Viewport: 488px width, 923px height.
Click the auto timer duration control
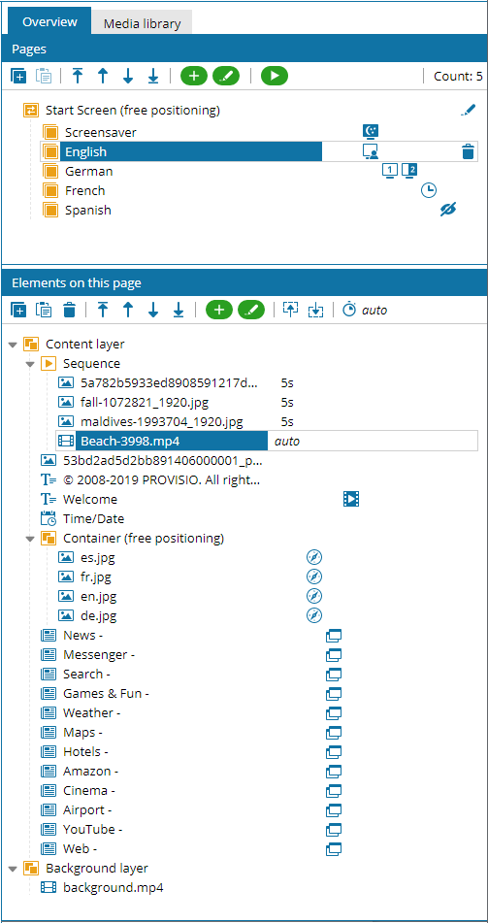pos(366,310)
